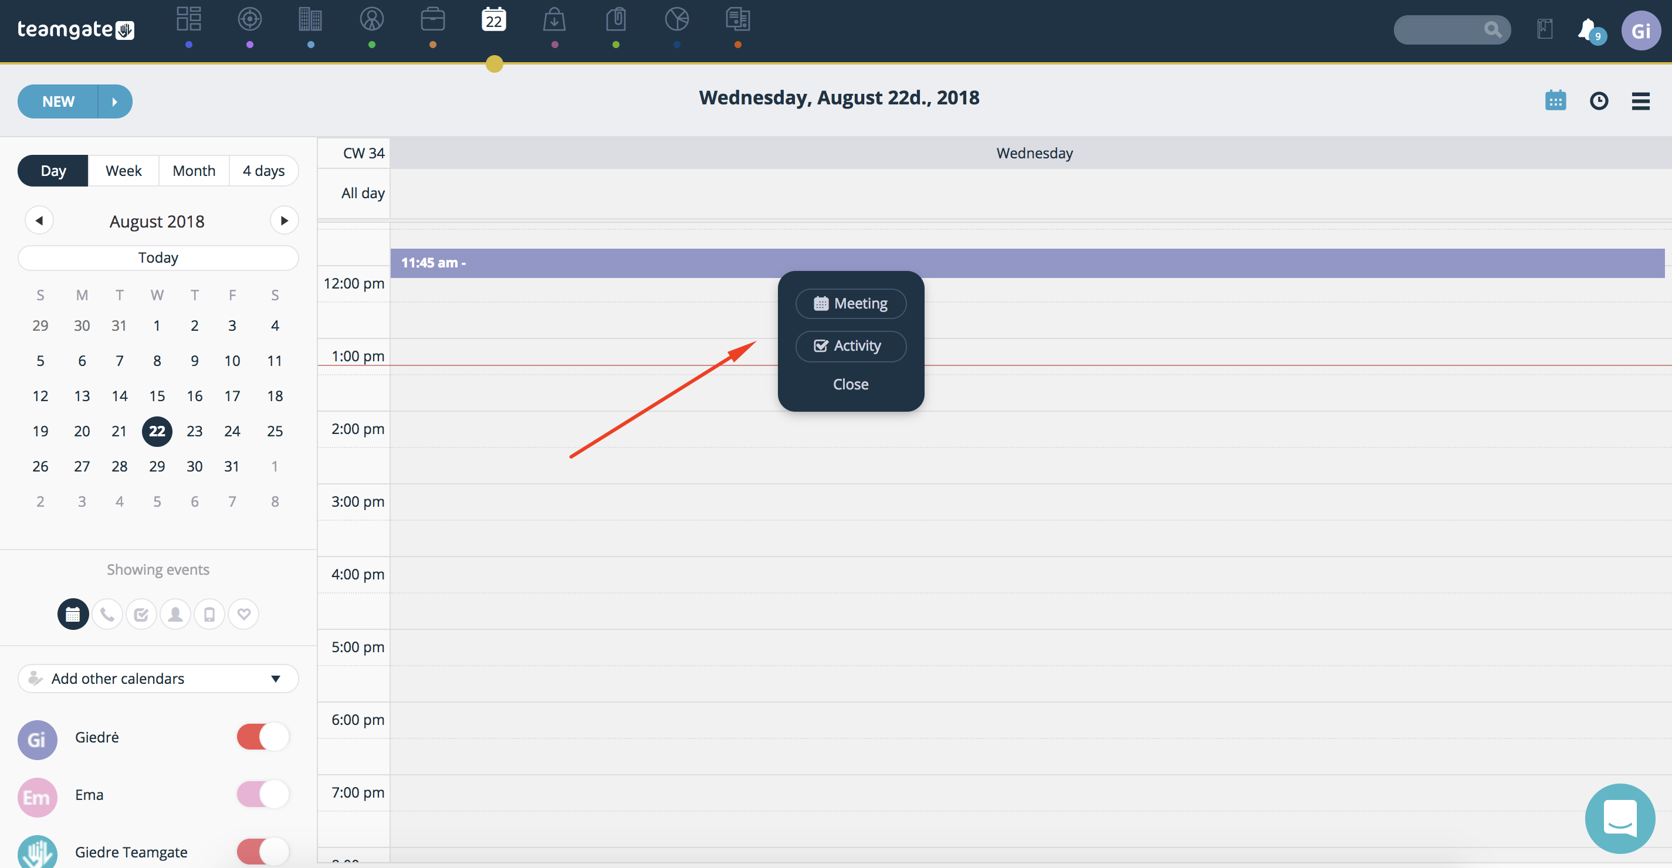Open the Leads target icon
The width and height of the screenshot is (1672, 868).
[250, 19]
